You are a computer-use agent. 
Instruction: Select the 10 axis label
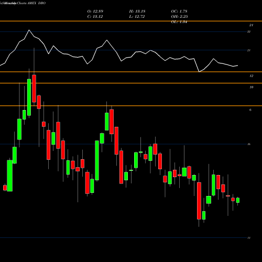coord(251,87)
